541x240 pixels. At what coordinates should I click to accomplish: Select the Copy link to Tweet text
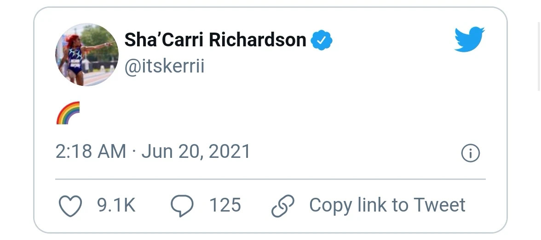(x=387, y=205)
